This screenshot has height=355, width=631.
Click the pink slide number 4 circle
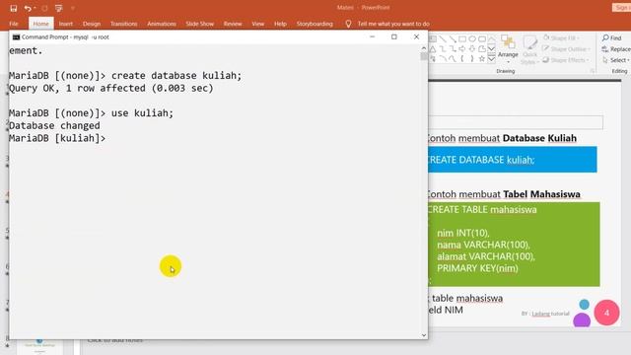pyautogui.click(x=606, y=313)
